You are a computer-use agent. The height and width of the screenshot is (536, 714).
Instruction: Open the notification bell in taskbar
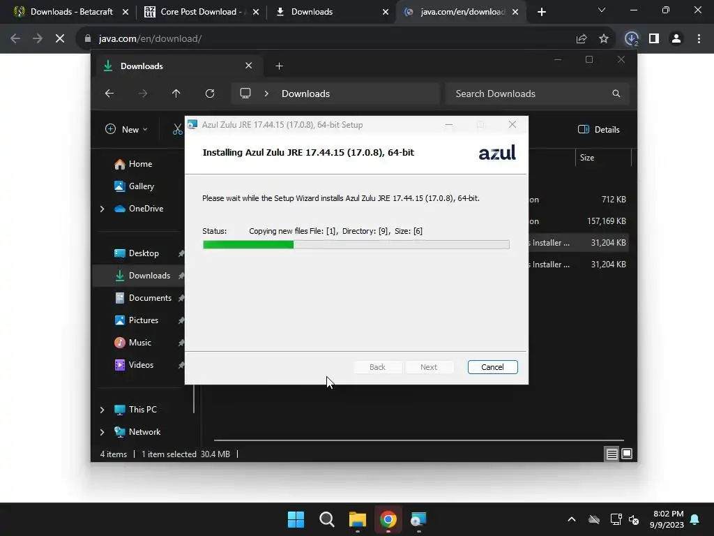695,519
